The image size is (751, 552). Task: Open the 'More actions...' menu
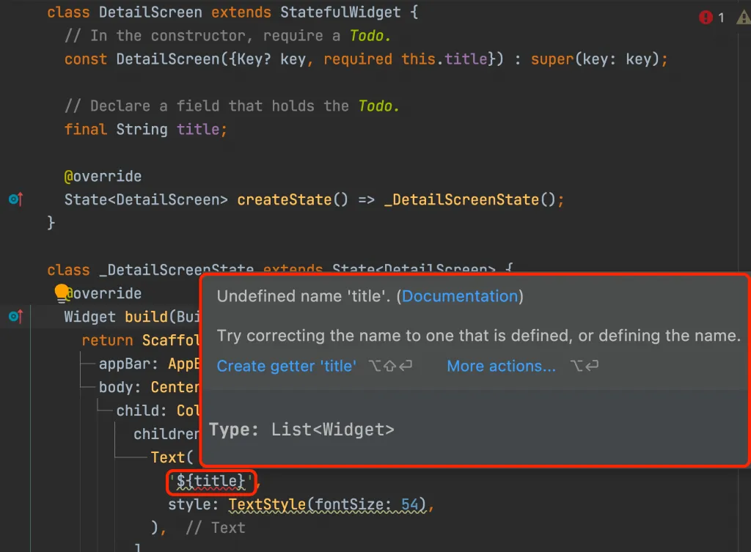(x=501, y=366)
